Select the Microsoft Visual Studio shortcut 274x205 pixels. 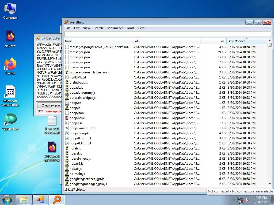click(10, 96)
